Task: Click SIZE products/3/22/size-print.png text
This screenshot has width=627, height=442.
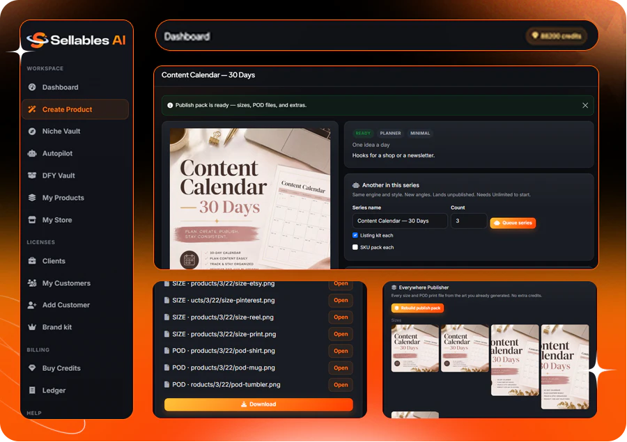Action: tap(224, 334)
